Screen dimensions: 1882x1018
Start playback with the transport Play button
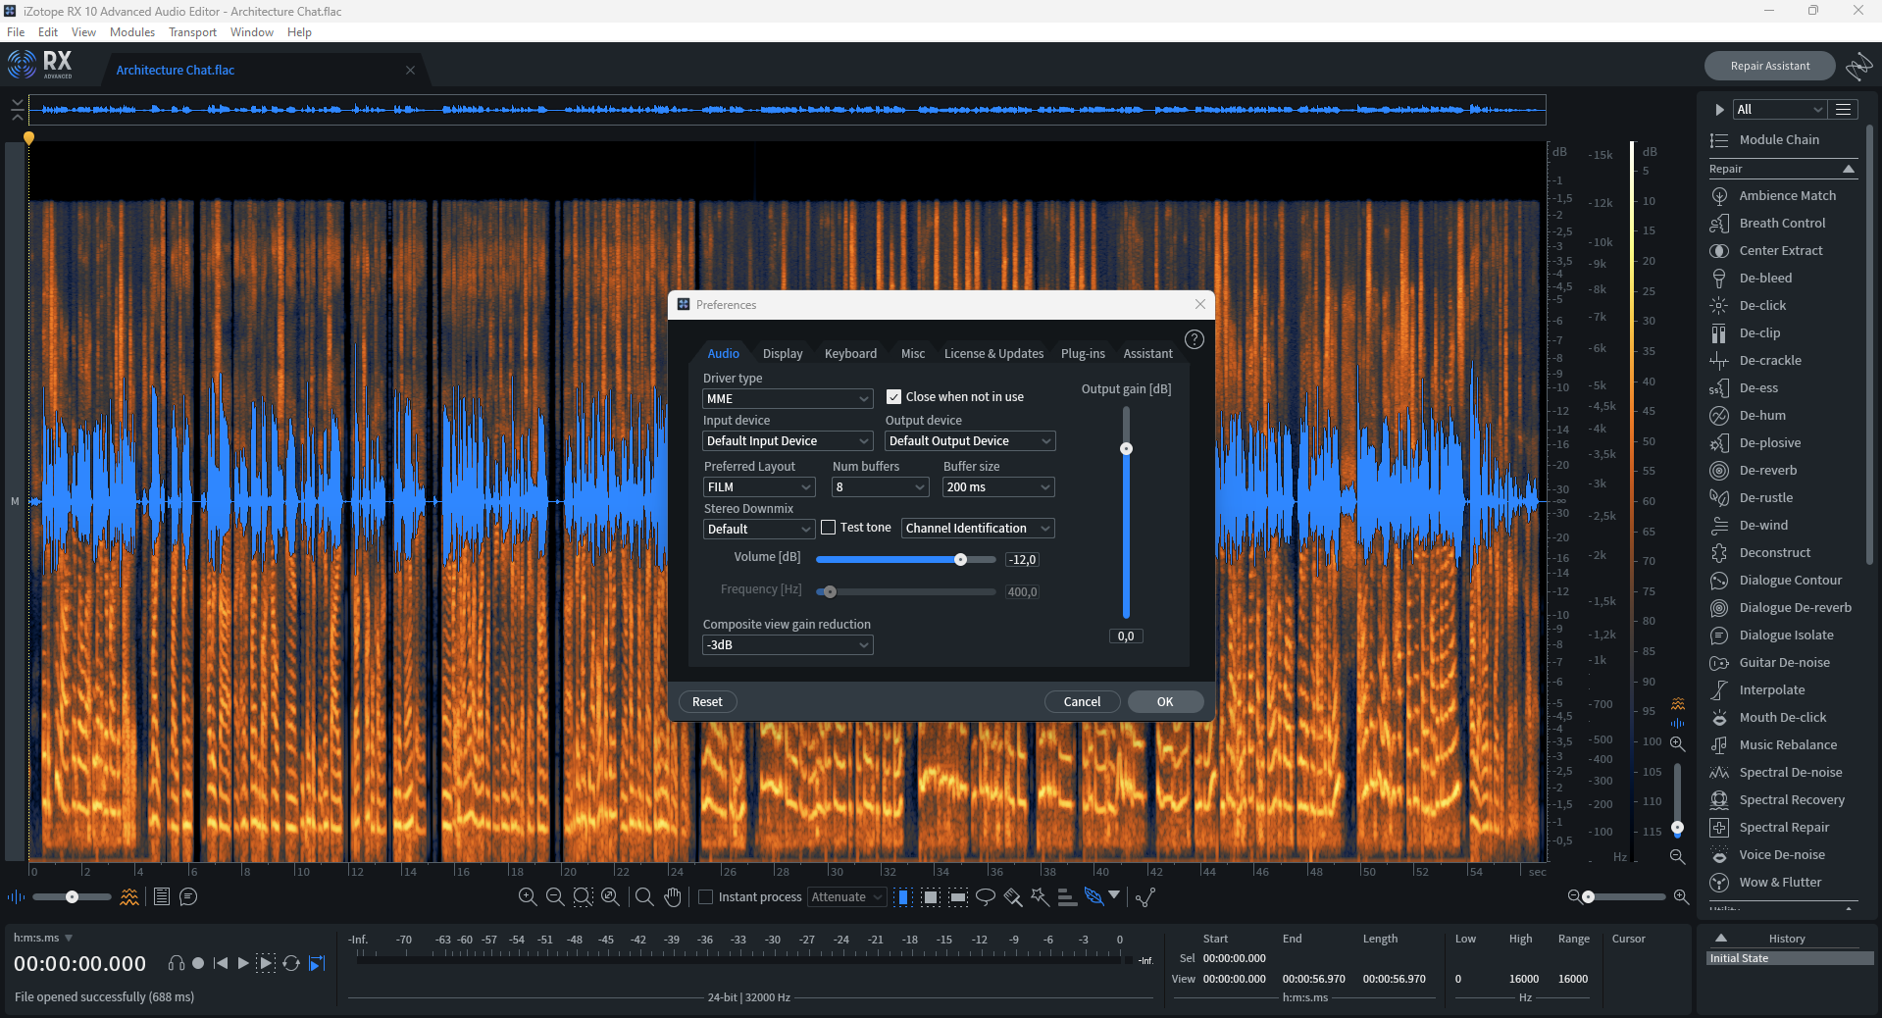pyautogui.click(x=243, y=963)
